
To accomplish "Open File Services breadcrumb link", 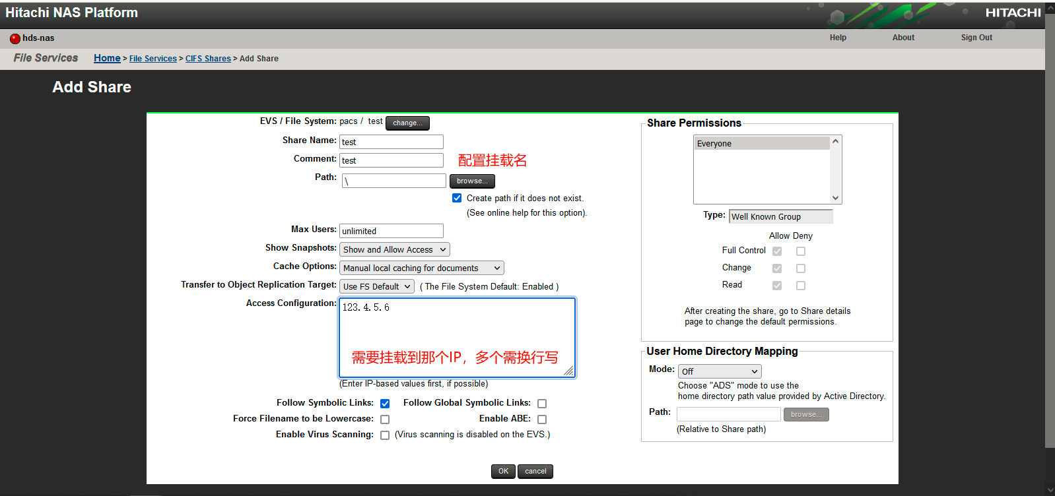I will pyautogui.click(x=153, y=59).
